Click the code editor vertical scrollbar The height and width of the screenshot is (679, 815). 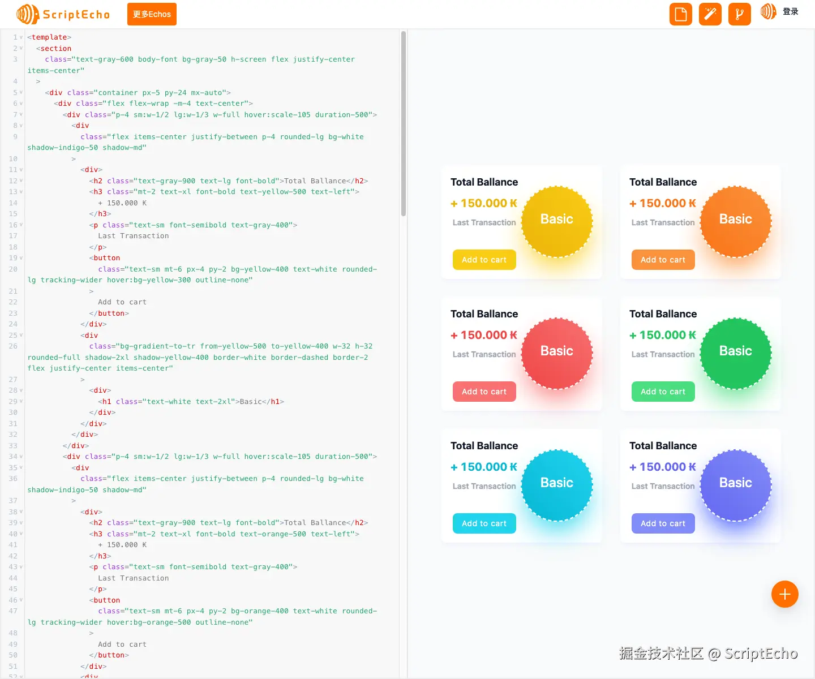(404, 123)
